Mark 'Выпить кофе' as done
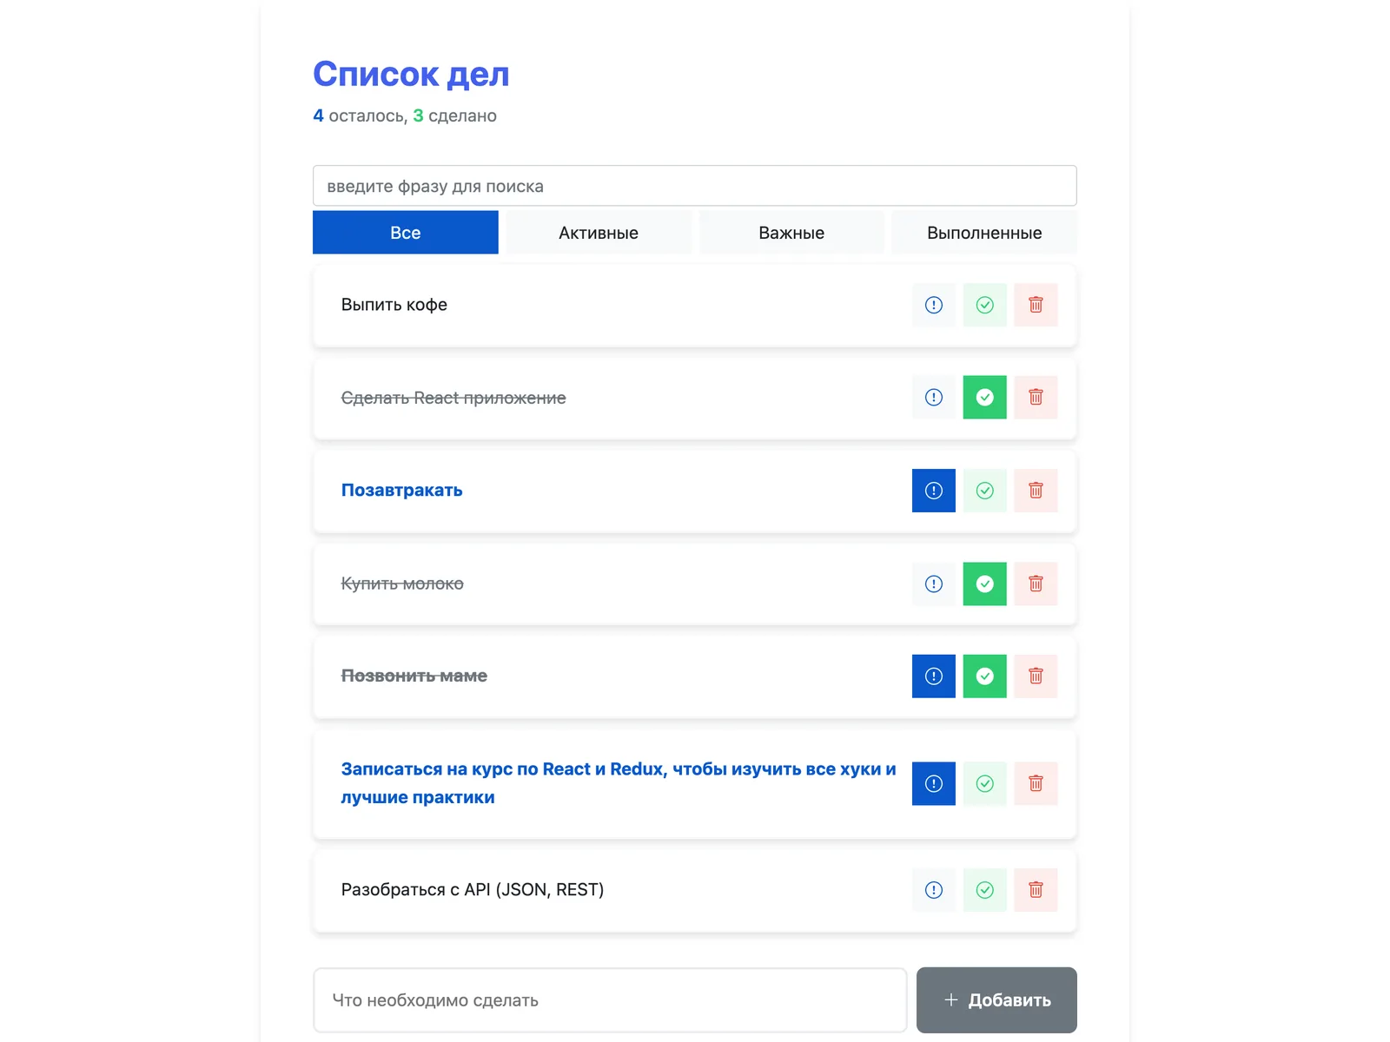Viewport: 1390px width, 1042px height. pos(984,305)
